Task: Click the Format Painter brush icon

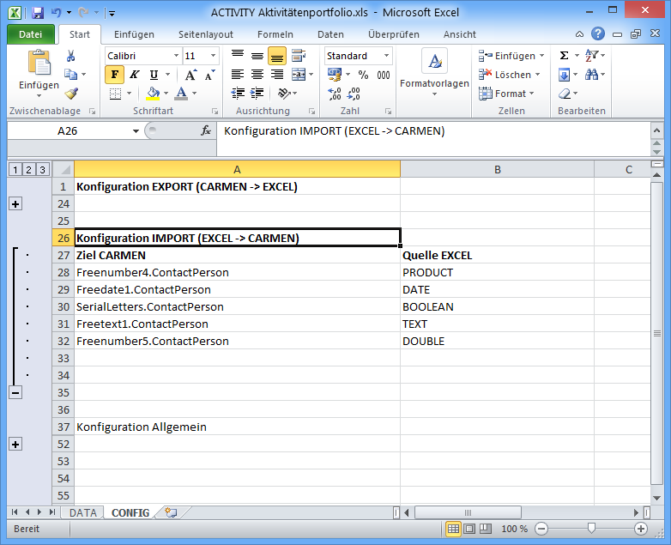Action: point(71,94)
